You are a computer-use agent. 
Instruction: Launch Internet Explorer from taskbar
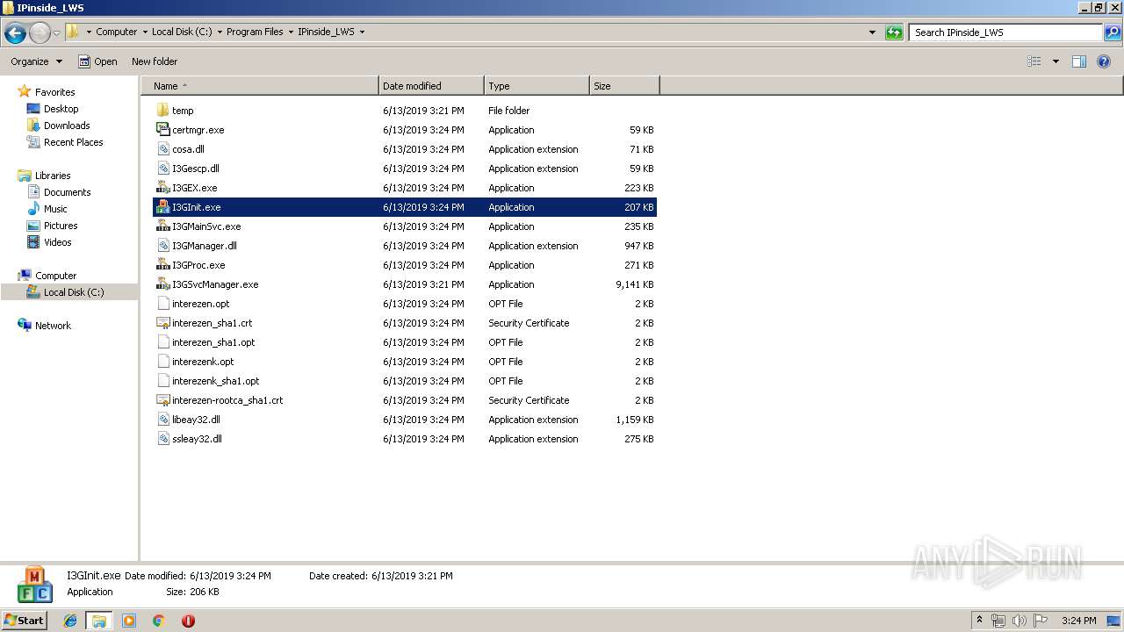tap(70, 621)
